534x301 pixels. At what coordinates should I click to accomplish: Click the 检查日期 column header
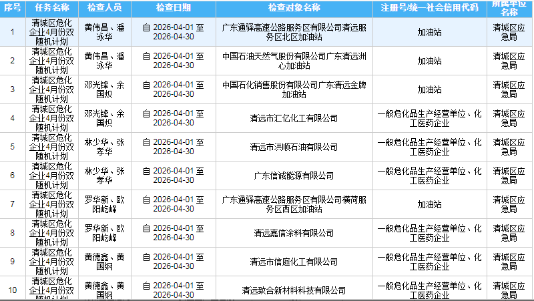[x=173, y=9]
